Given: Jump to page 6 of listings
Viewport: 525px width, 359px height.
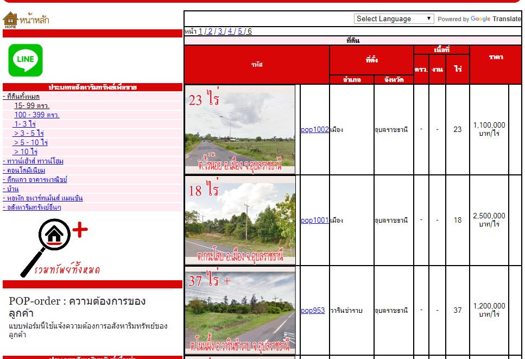Looking at the screenshot, I should pos(249,32).
